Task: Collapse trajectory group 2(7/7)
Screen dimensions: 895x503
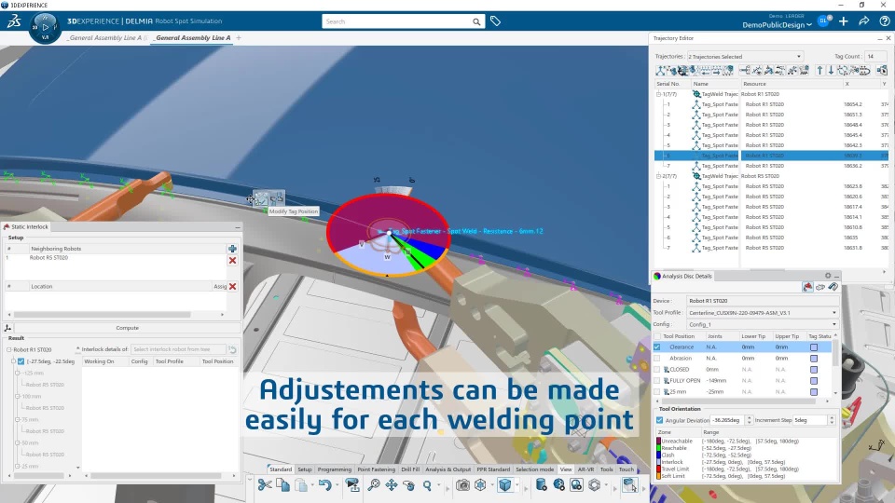Action: click(658, 176)
